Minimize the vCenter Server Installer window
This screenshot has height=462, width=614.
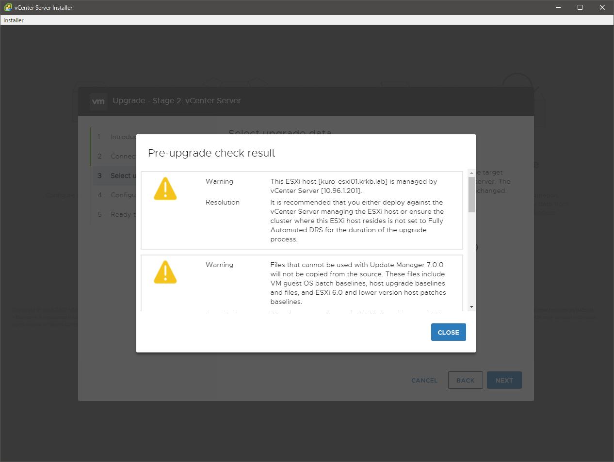[558, 7]
